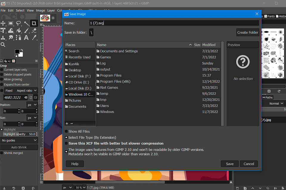Image resolution: width=286 pixels, height=190 pixels.
Task: Select the Crop tool
Action: pos(34,23)
